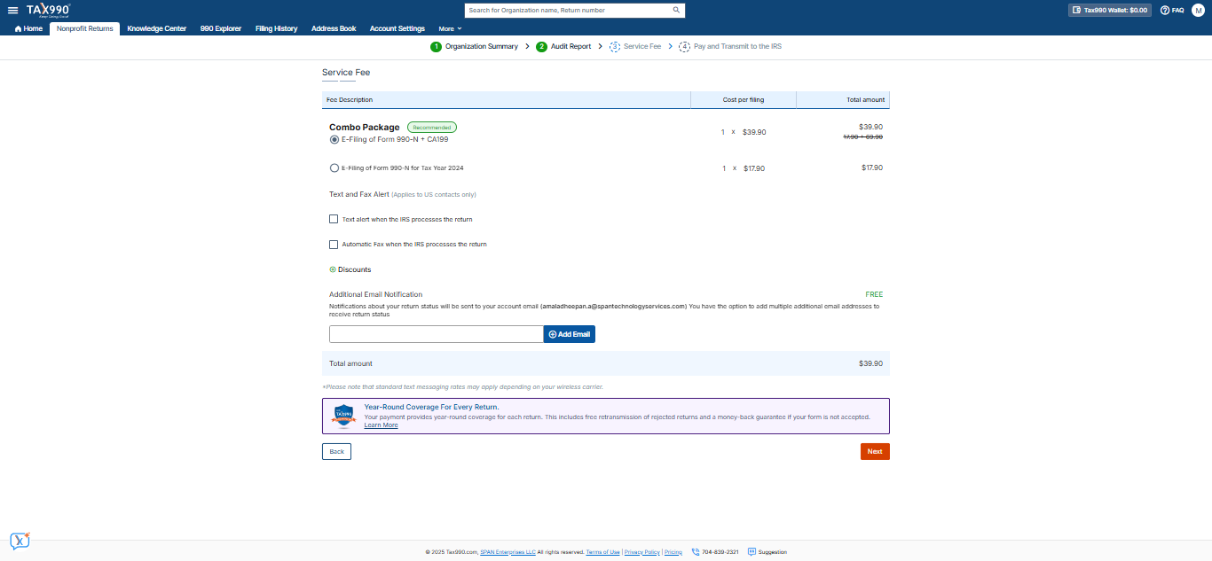Enable text alert when IRS processes return
The height and width of the screenshot is (561, 1212).
[334, 219]
